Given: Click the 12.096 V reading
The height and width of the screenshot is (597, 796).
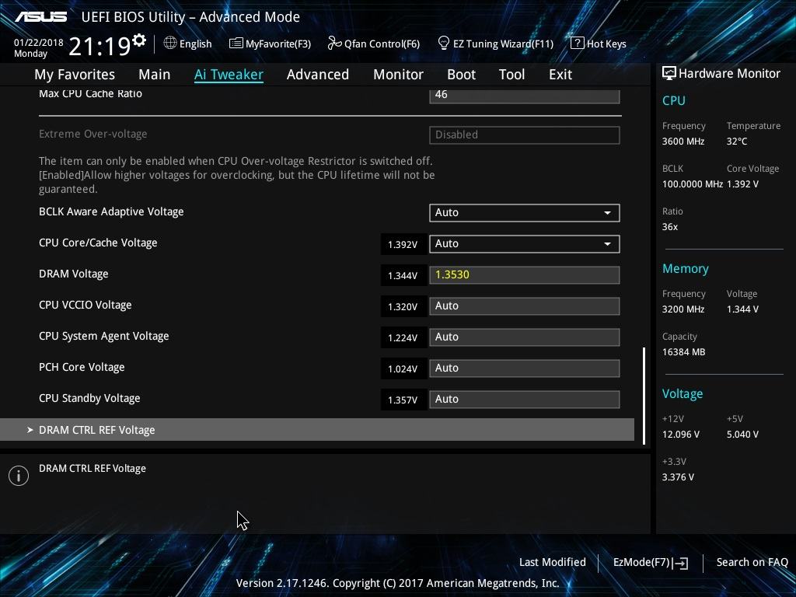Looking at the screenshot, I should pyautogui.click(x=681, y=435).
